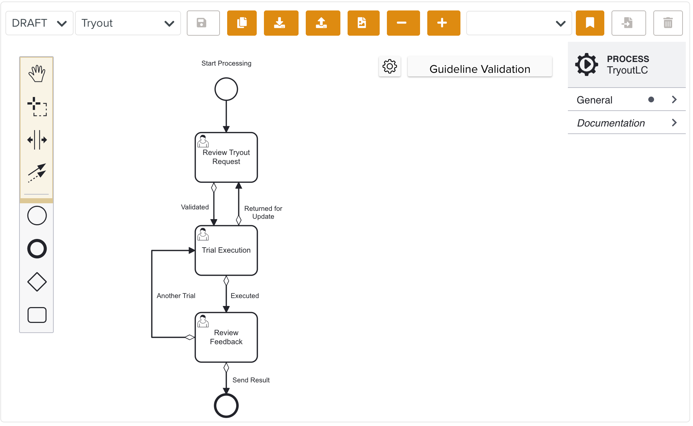This screenshot has width=693, height=426.
Task: Click the copy workflow toolbar button
Action: (x=242, y=23)
